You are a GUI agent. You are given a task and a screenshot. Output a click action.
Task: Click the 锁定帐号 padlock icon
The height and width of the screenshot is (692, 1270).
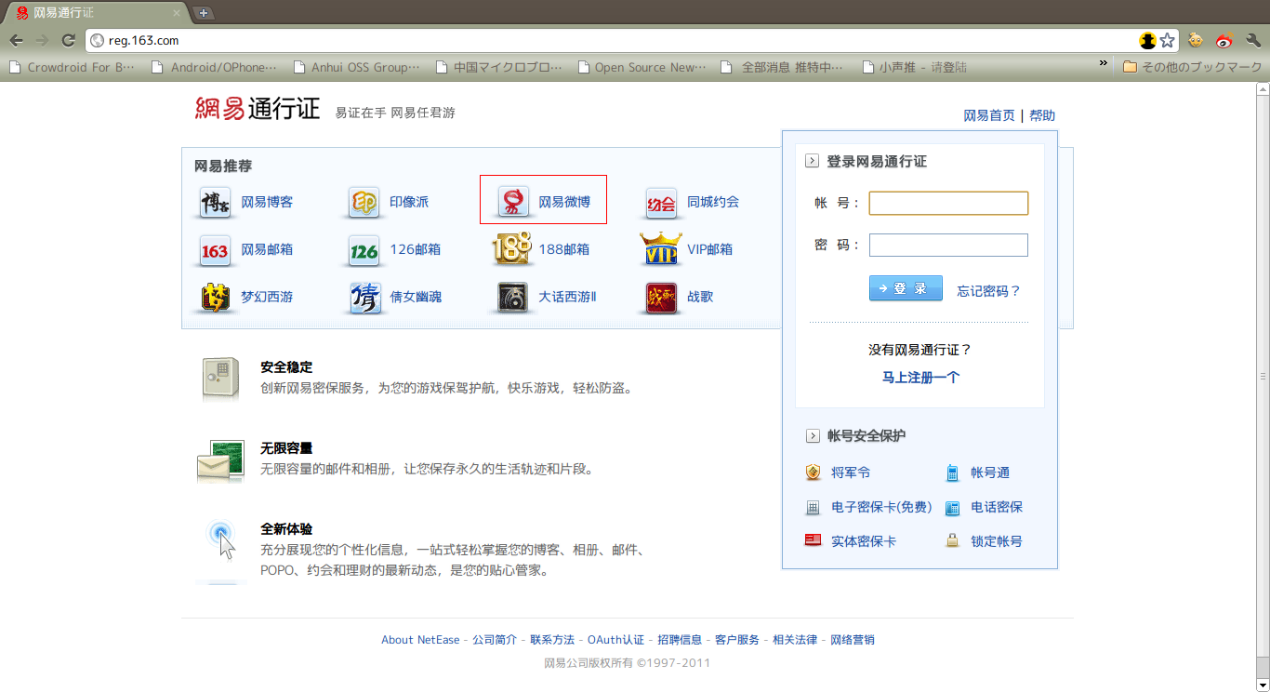(x=953, y=540)
